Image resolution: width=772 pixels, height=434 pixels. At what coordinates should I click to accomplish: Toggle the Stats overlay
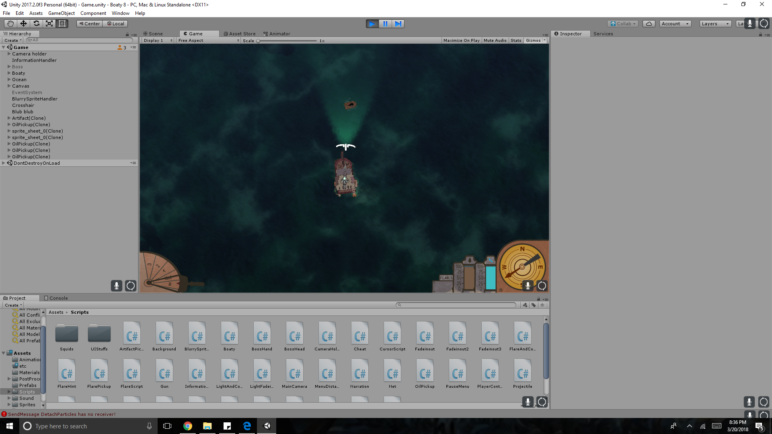coord(516,41)
